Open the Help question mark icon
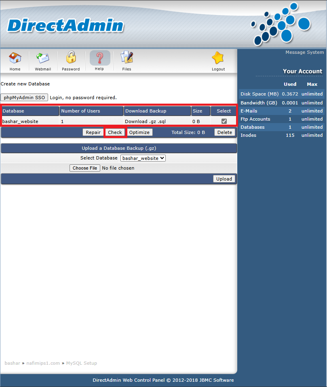 [x=100, y=58]
